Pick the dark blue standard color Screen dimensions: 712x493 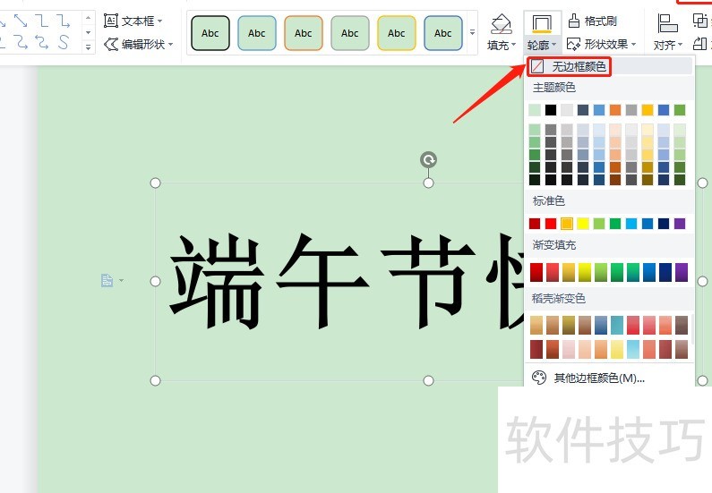[664, 223]
